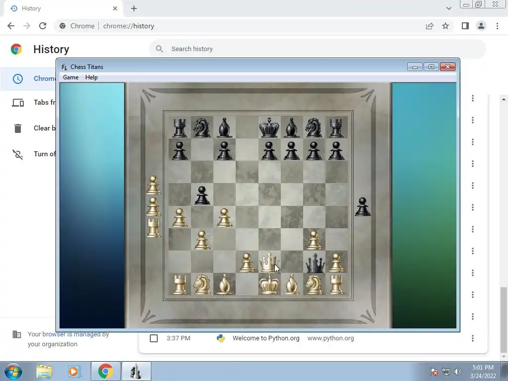
Task: Click the history page scrollbar thumb
Action: 504,319
